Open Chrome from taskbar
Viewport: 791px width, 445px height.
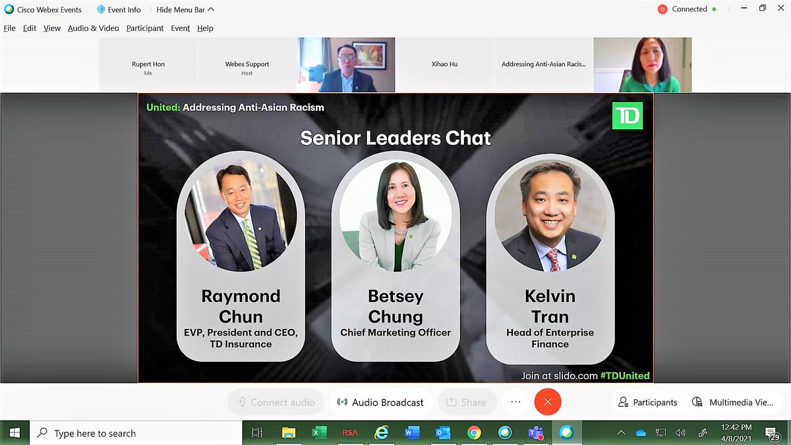coord(474,433)
